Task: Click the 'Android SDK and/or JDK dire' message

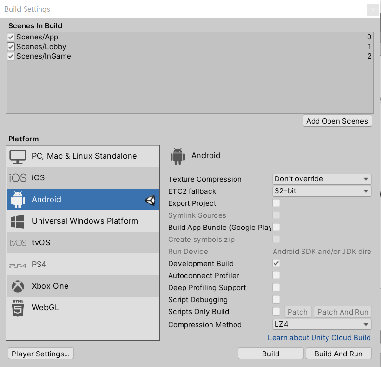Action: coord(322,252)
